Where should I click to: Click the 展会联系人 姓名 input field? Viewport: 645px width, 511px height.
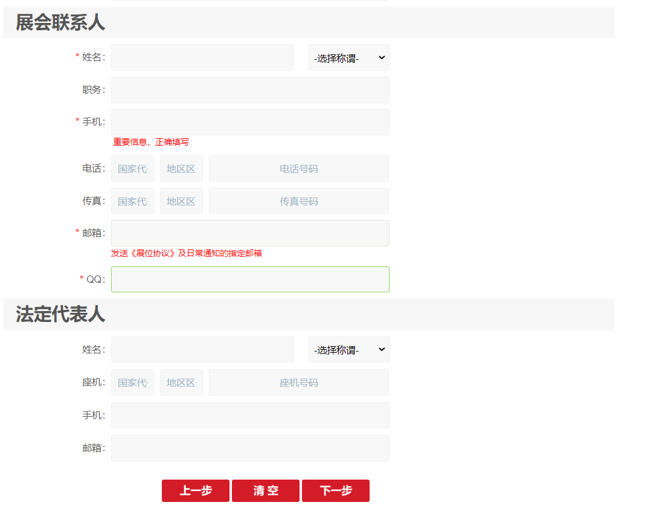[x=202, y=57]
